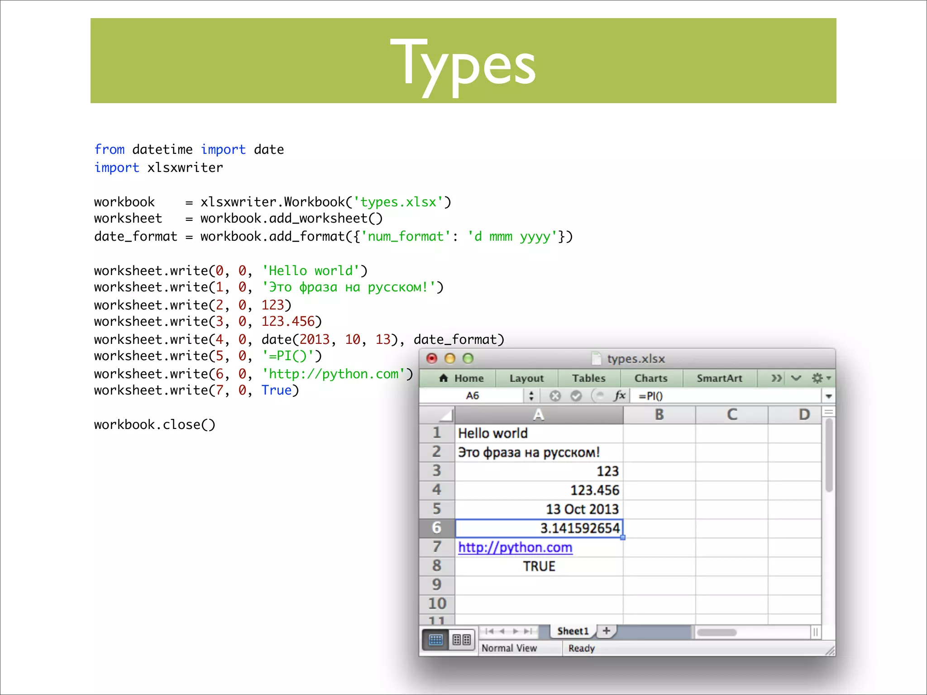Open the http://python.com hyperlink
Image resolution: width=927 pixels, height=695 pixels.
(515, 547)
